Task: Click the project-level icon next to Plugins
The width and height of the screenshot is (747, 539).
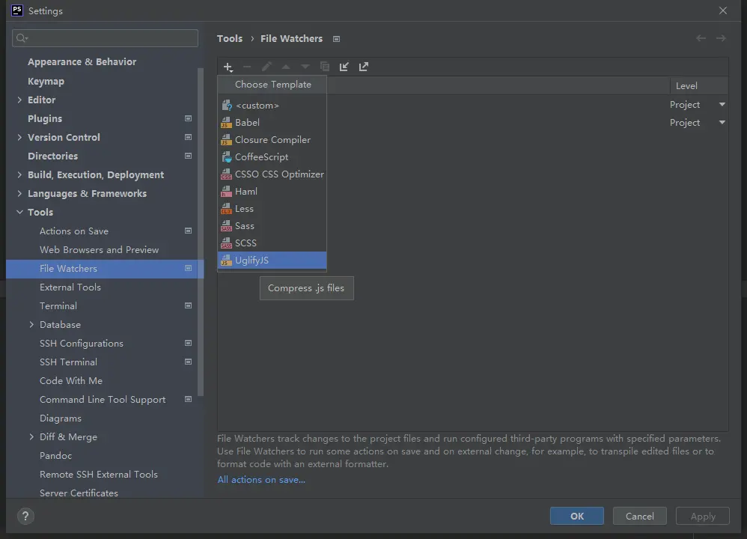Action: pyautogui.click(x=188, y=118)
